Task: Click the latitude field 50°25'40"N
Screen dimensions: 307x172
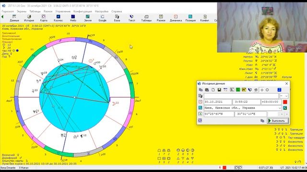Action: pyautogui.click(x=219, y=114)
